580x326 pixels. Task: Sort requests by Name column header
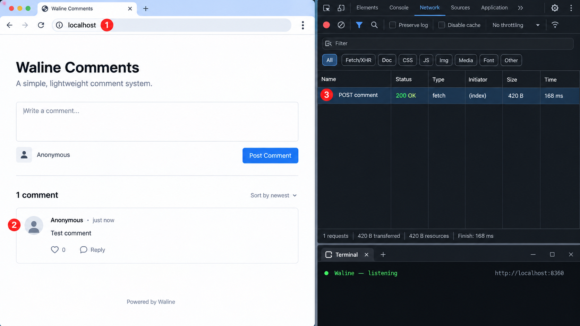[x=354, y=79]
